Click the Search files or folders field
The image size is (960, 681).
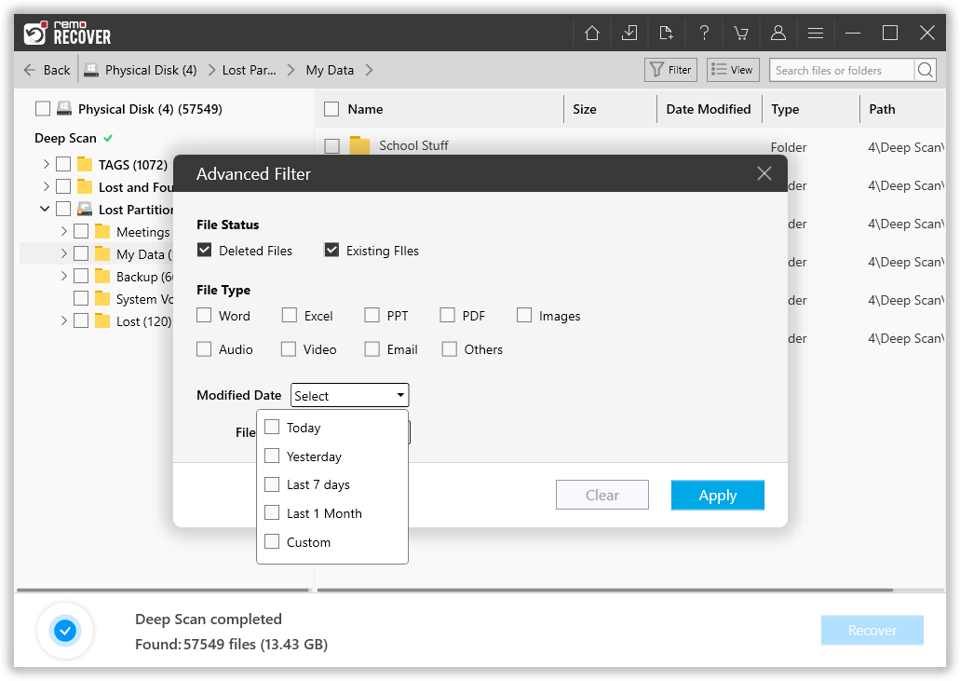[842, 70]
